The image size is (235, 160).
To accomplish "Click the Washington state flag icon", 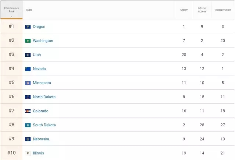I will click(28, 41).
